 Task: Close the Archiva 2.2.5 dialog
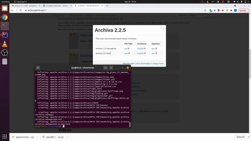tap(162, 28)
